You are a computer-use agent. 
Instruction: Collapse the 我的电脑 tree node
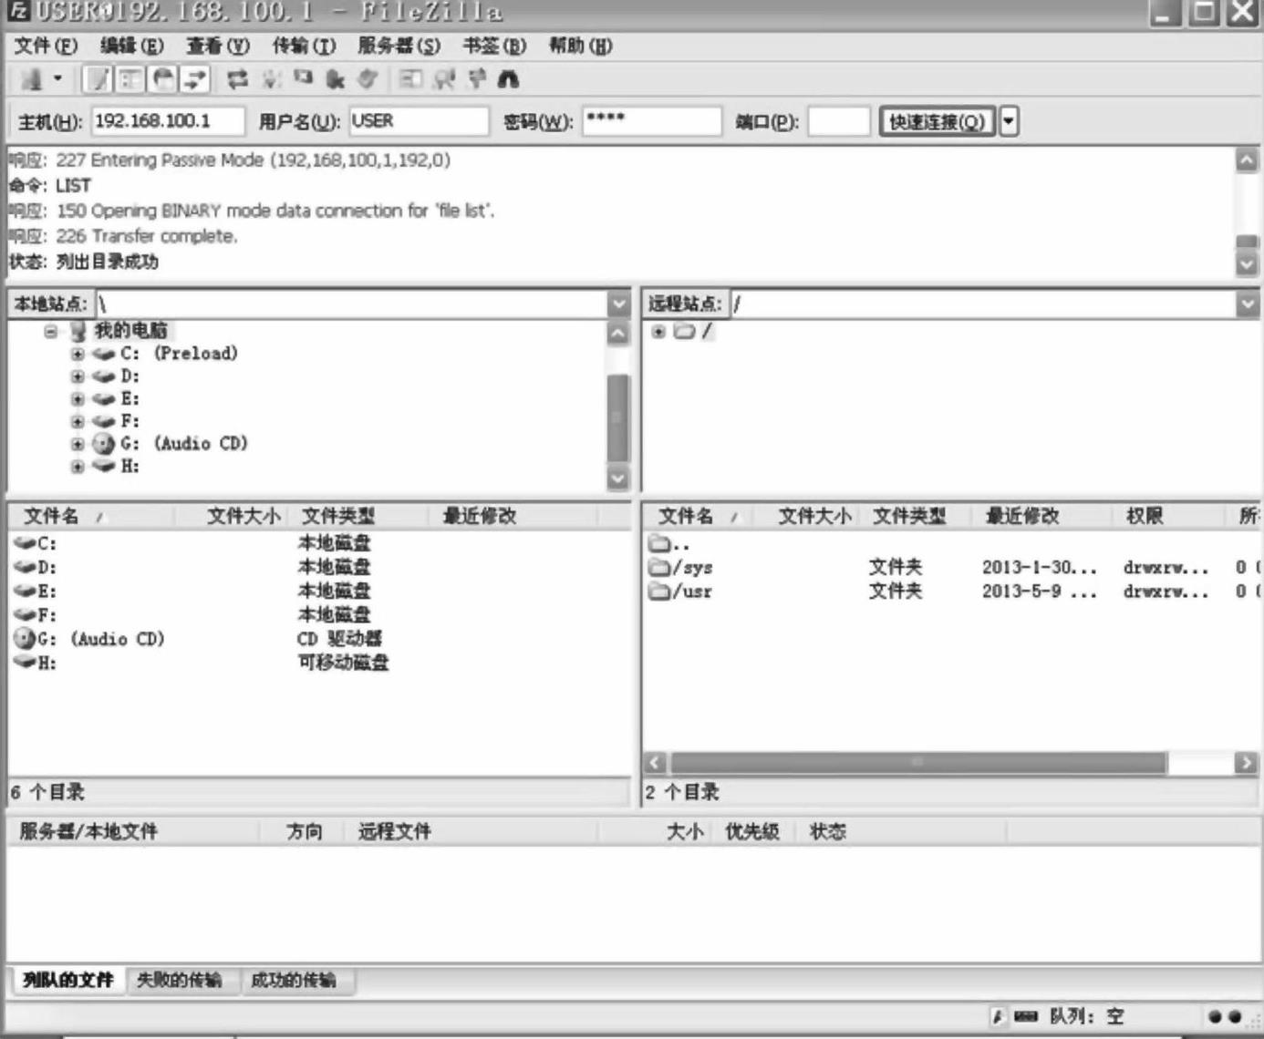(51, 331)
